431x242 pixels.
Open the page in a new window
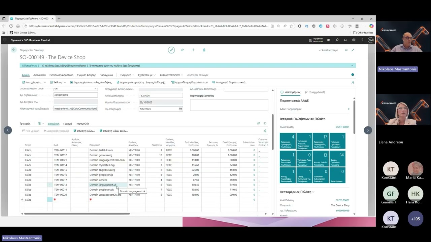coord(346,50)
